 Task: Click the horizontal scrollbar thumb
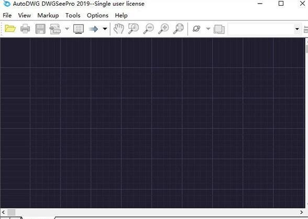[11, 212]
